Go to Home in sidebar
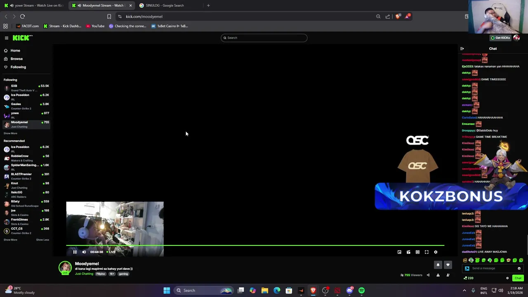Image resolution: width=528 pixels, height=297 pixels. pyautogui.click(x=15, y=51)
